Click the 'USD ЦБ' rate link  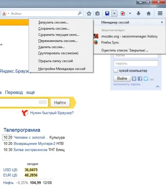[x=10, y=170]
